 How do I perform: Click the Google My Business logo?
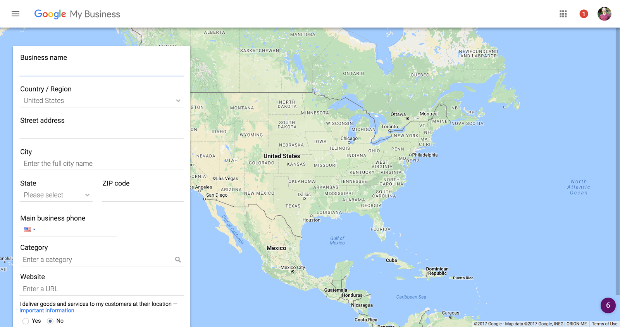click(x=77, y=14)
